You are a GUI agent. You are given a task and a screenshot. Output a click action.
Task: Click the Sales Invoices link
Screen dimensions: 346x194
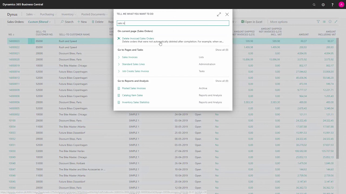pos(130,57)
